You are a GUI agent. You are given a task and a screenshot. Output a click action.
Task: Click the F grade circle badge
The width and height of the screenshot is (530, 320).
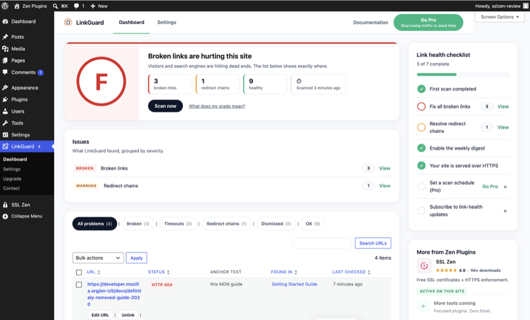tap(101, 81)
